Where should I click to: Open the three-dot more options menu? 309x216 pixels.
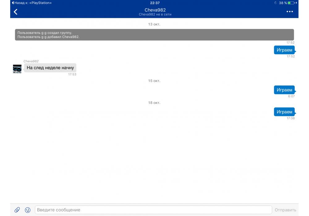290,12
